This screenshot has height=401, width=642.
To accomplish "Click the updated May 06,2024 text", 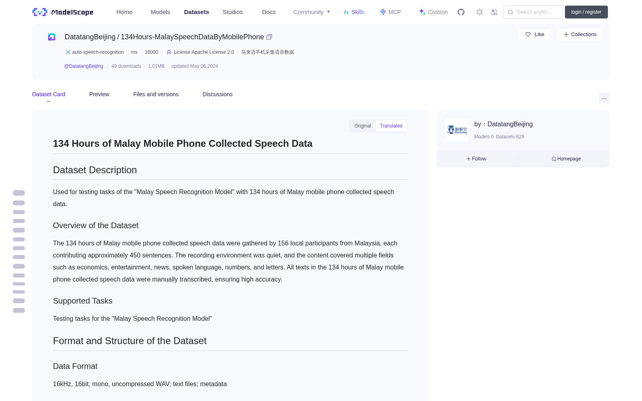I will tap(195, 66).
